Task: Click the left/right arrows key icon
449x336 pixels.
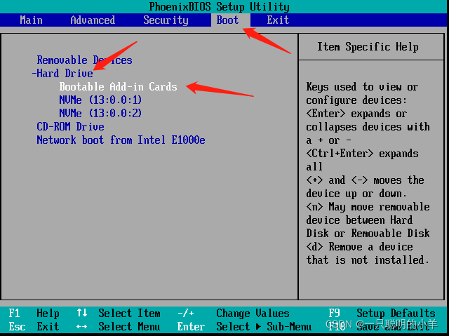Action: pos(82,327)
